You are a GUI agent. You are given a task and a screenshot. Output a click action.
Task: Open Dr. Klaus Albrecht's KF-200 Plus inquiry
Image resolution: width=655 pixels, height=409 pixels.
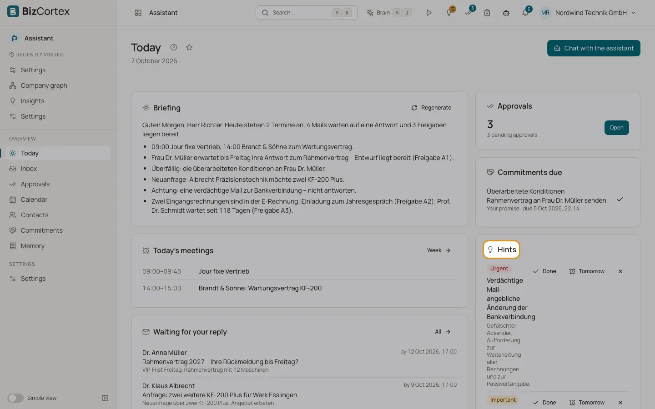[x=299, y=394]
